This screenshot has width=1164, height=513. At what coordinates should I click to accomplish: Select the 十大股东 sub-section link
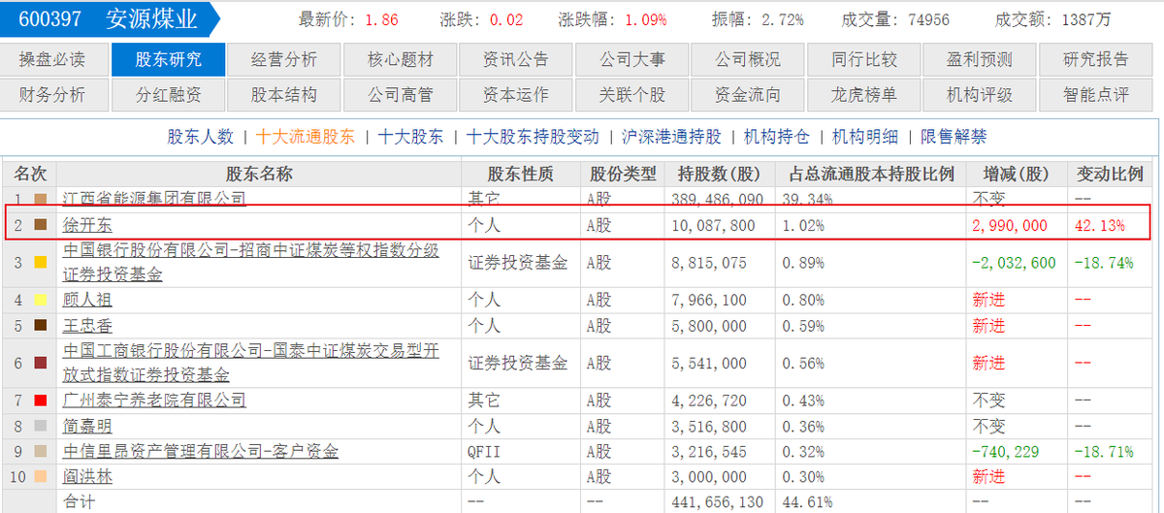410,137
